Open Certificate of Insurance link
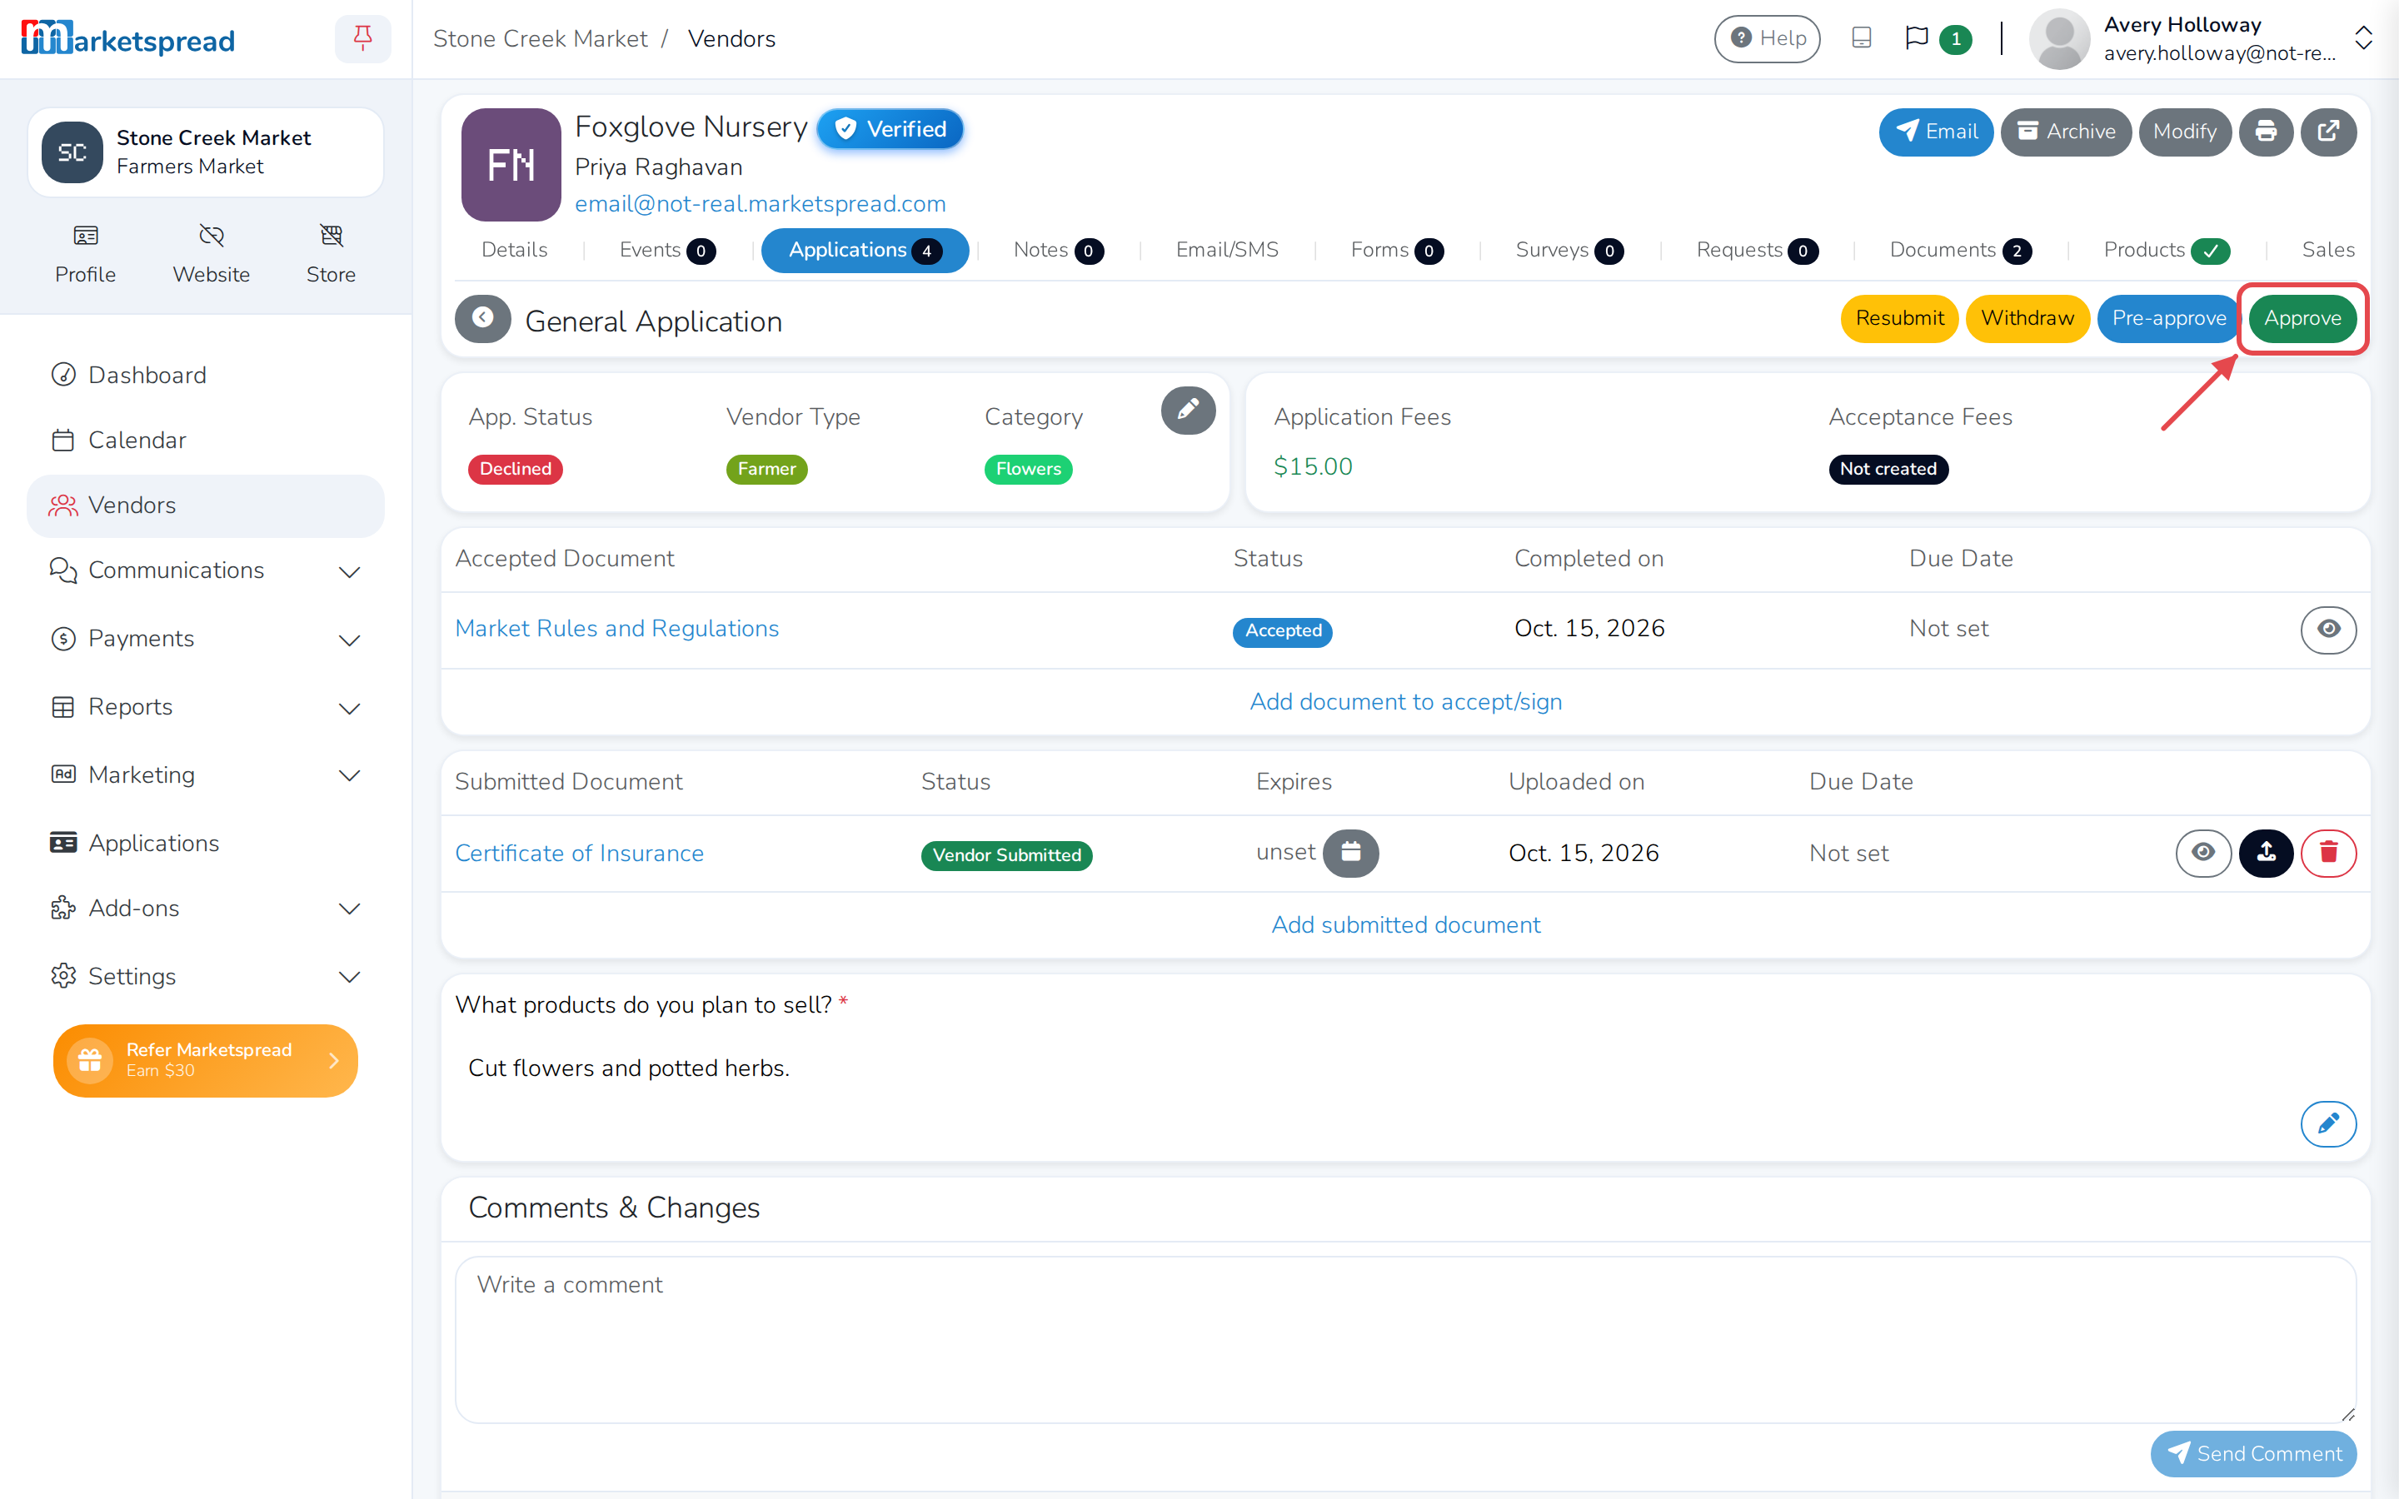 [579, 854]
